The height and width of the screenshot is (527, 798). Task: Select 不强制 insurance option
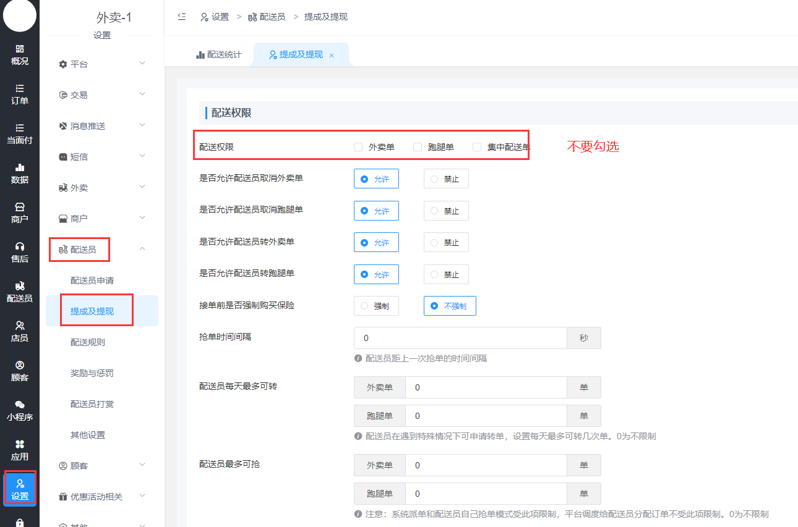pos(450,306)
